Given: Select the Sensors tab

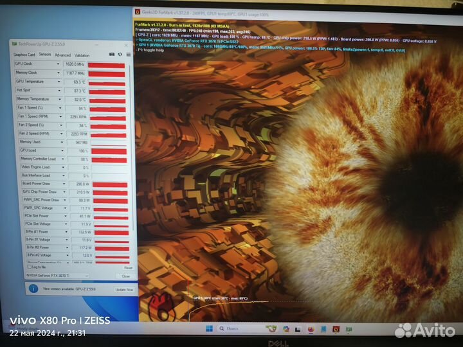Looking at the screenshot, I should click(x=45, y=54).
